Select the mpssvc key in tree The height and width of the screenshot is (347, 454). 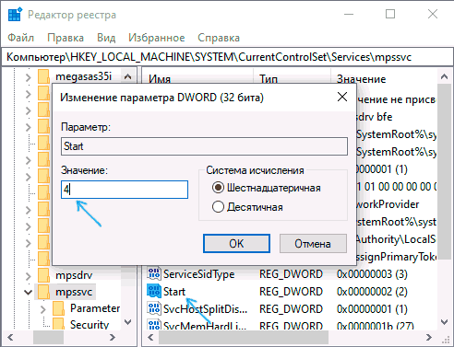click(74, 292)
